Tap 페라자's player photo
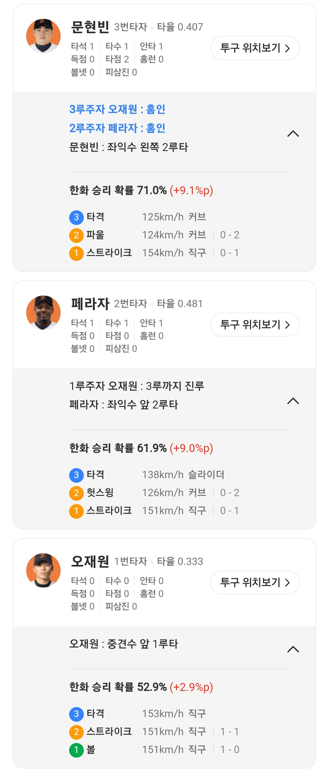 tap(44, 313)
